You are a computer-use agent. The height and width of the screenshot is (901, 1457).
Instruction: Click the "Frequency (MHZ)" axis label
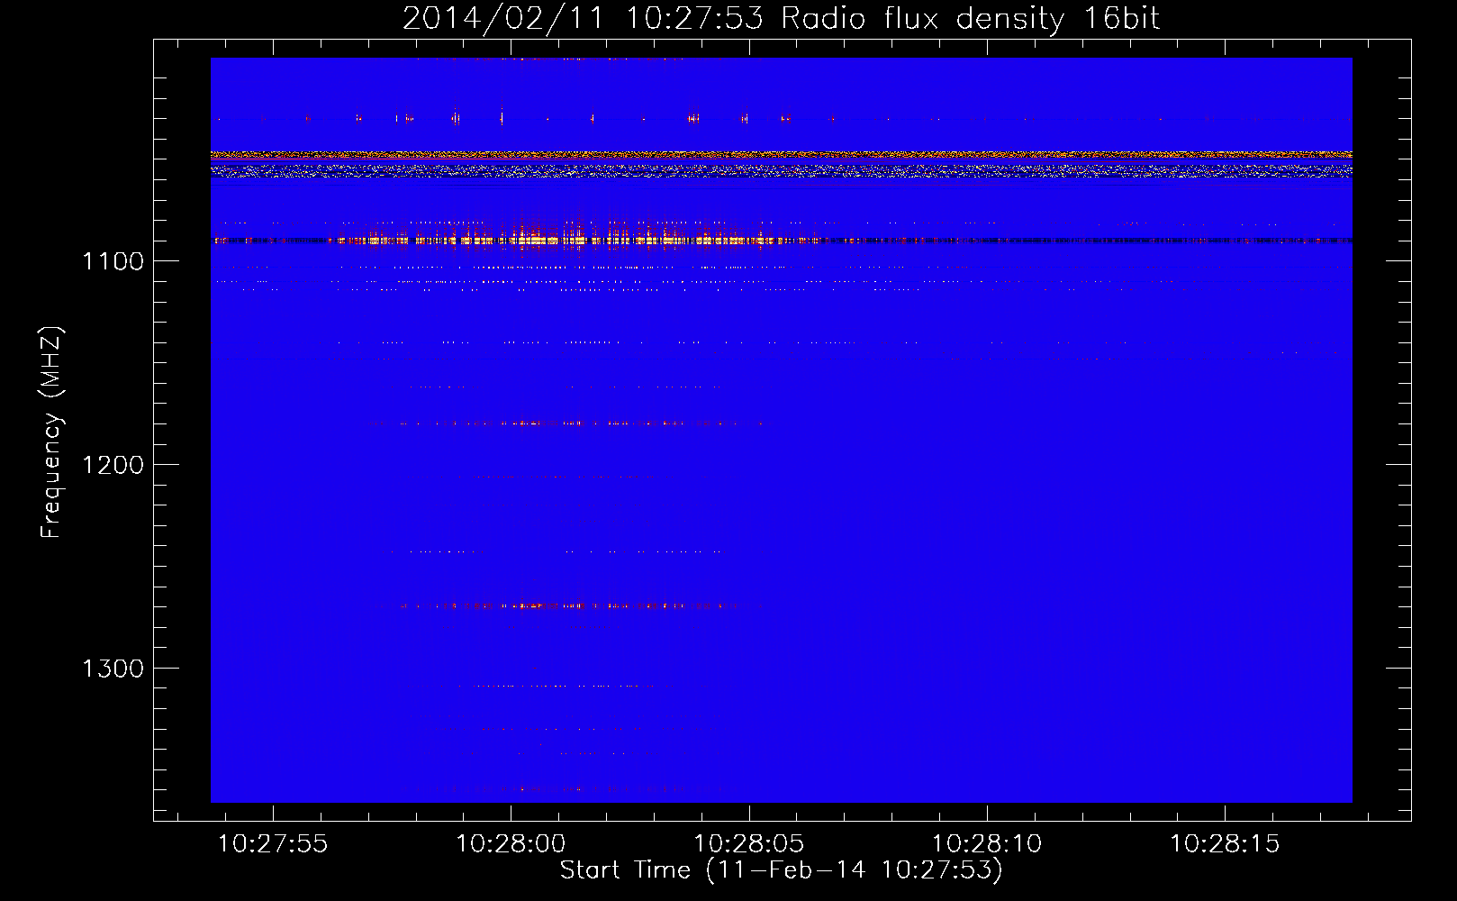click(x=51, y=432)
